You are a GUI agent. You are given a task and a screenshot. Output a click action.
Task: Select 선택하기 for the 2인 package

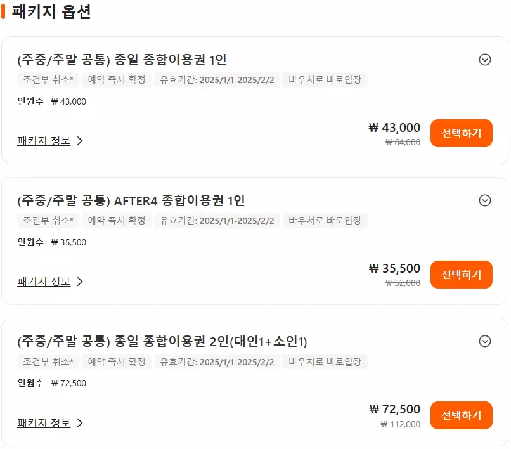(x=462, y=415)
